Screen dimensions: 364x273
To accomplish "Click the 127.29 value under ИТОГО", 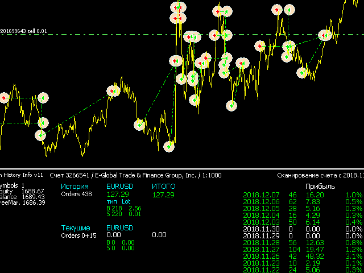I will point(163,195).
